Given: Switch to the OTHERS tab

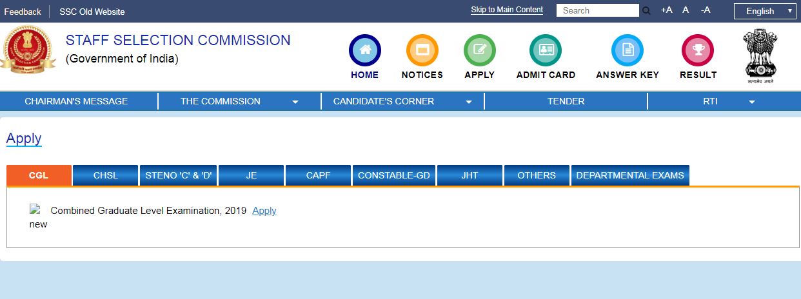Looking at the screenshot, I should [x=537, y=175].
